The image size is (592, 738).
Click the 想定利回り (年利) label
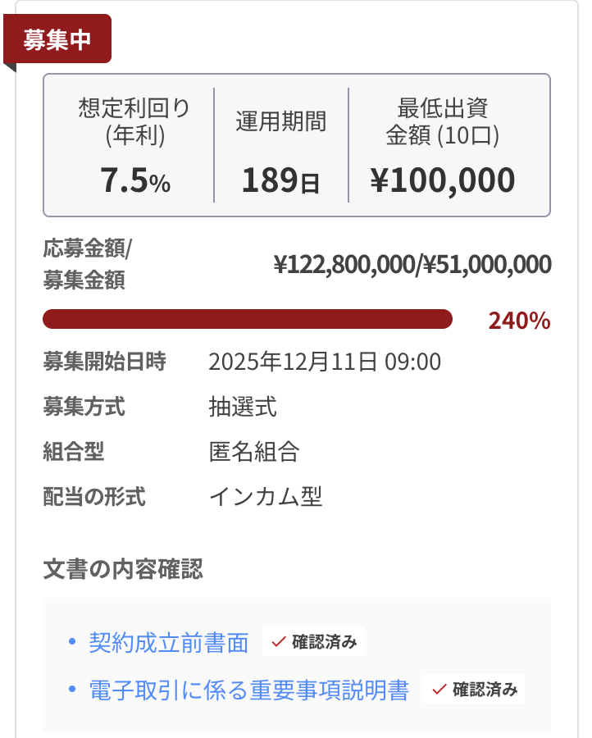(135, 121)
